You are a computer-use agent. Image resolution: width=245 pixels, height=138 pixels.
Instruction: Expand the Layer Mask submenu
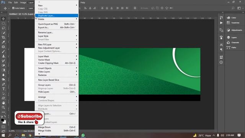point(57,56)
